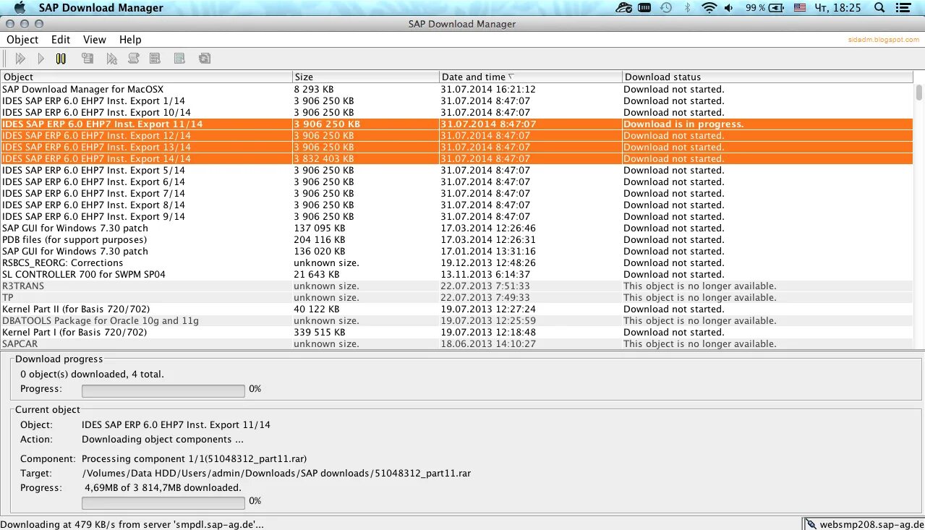Select the R3TRANS row

pyautogui.click(x=456, y=286)
